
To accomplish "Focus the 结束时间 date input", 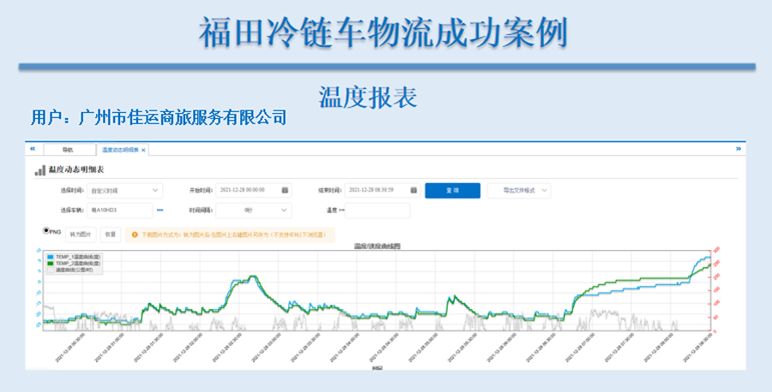I will (383, 190).
